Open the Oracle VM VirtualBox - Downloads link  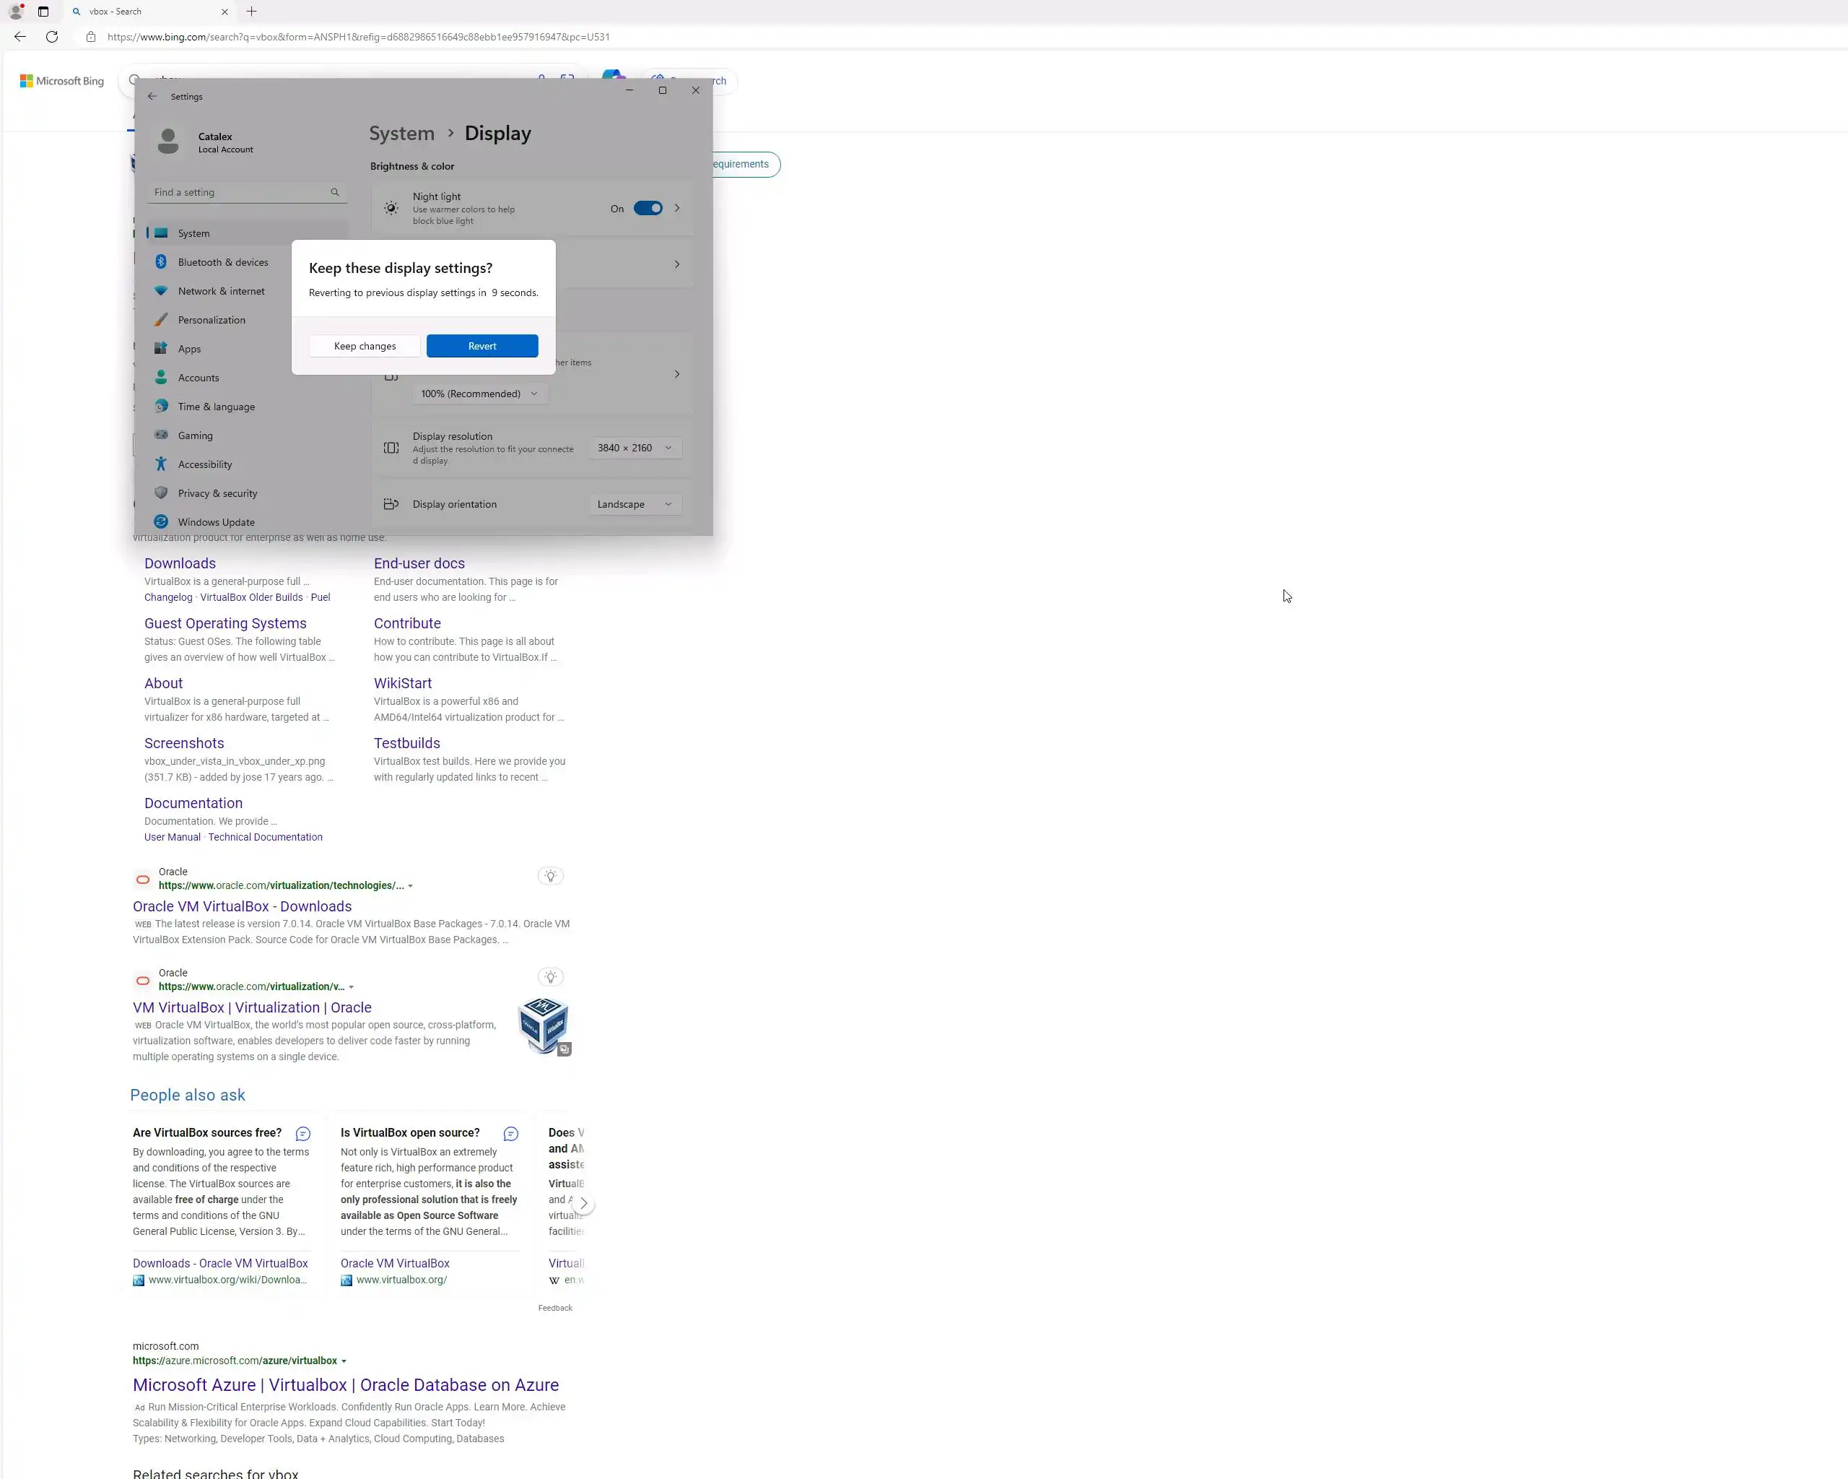tap(242, 906)
